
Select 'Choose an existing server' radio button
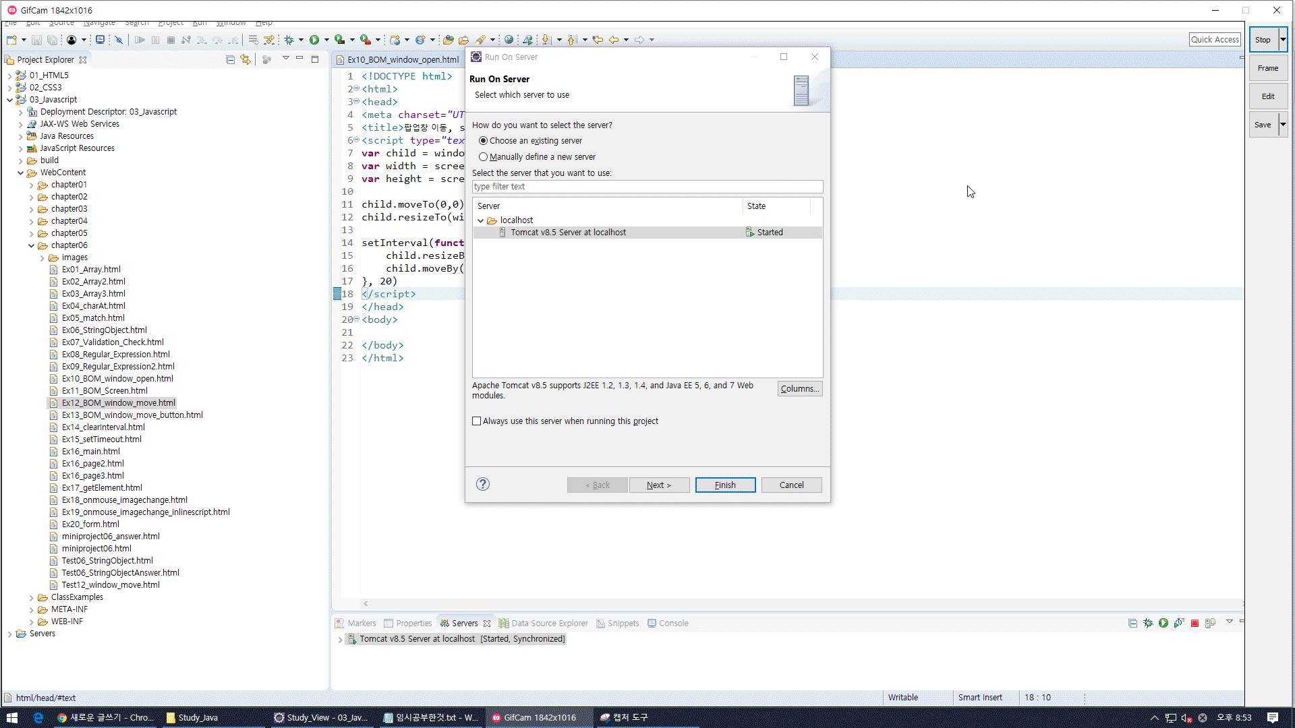click(484, 141)
